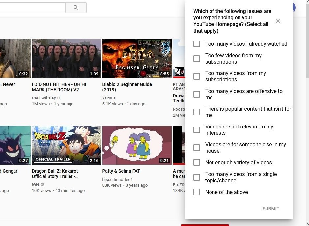Viewport: 309px width, 226px height.
Task: Open the Xtimus channel
Action: click(x=109, y=98)
